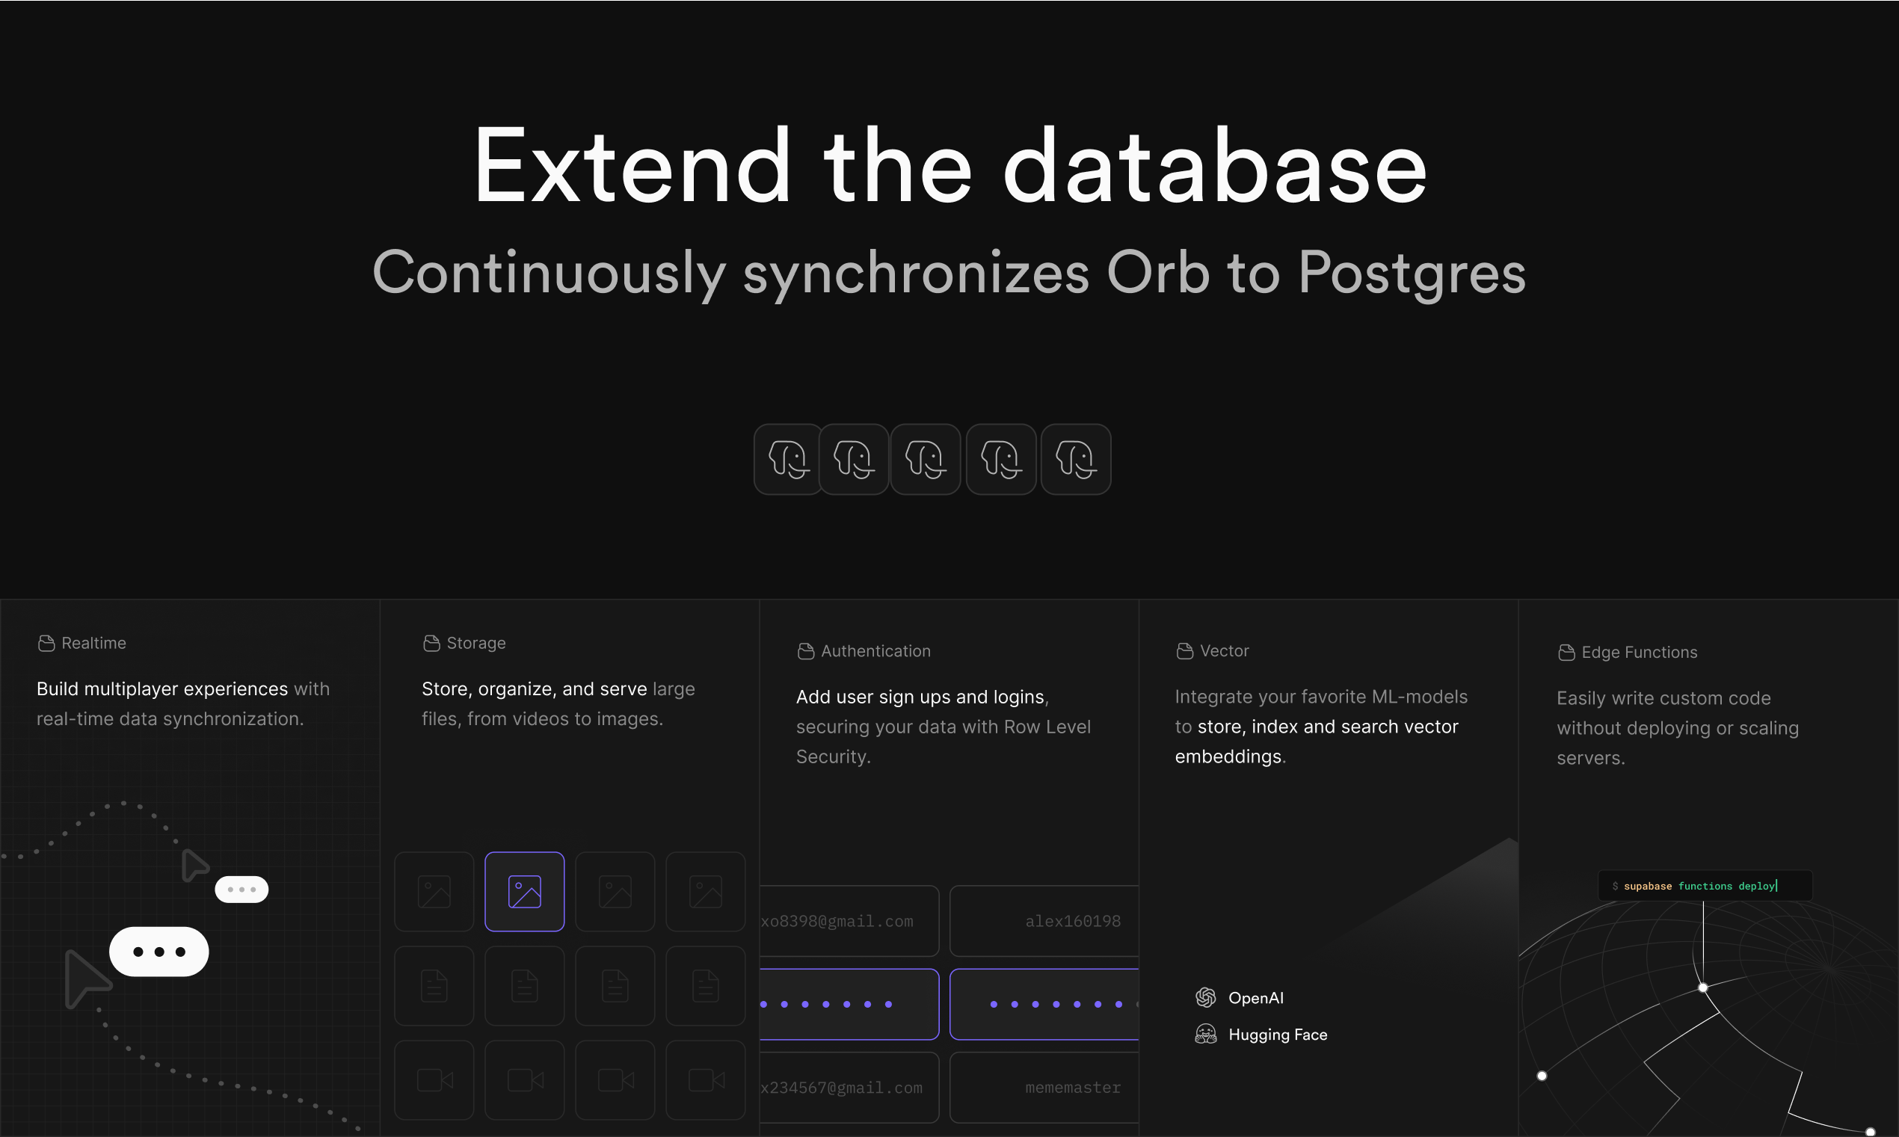1899x1137 pixels.
Task: Click the icon beside the Authentication label
Action: coord(806,651)
